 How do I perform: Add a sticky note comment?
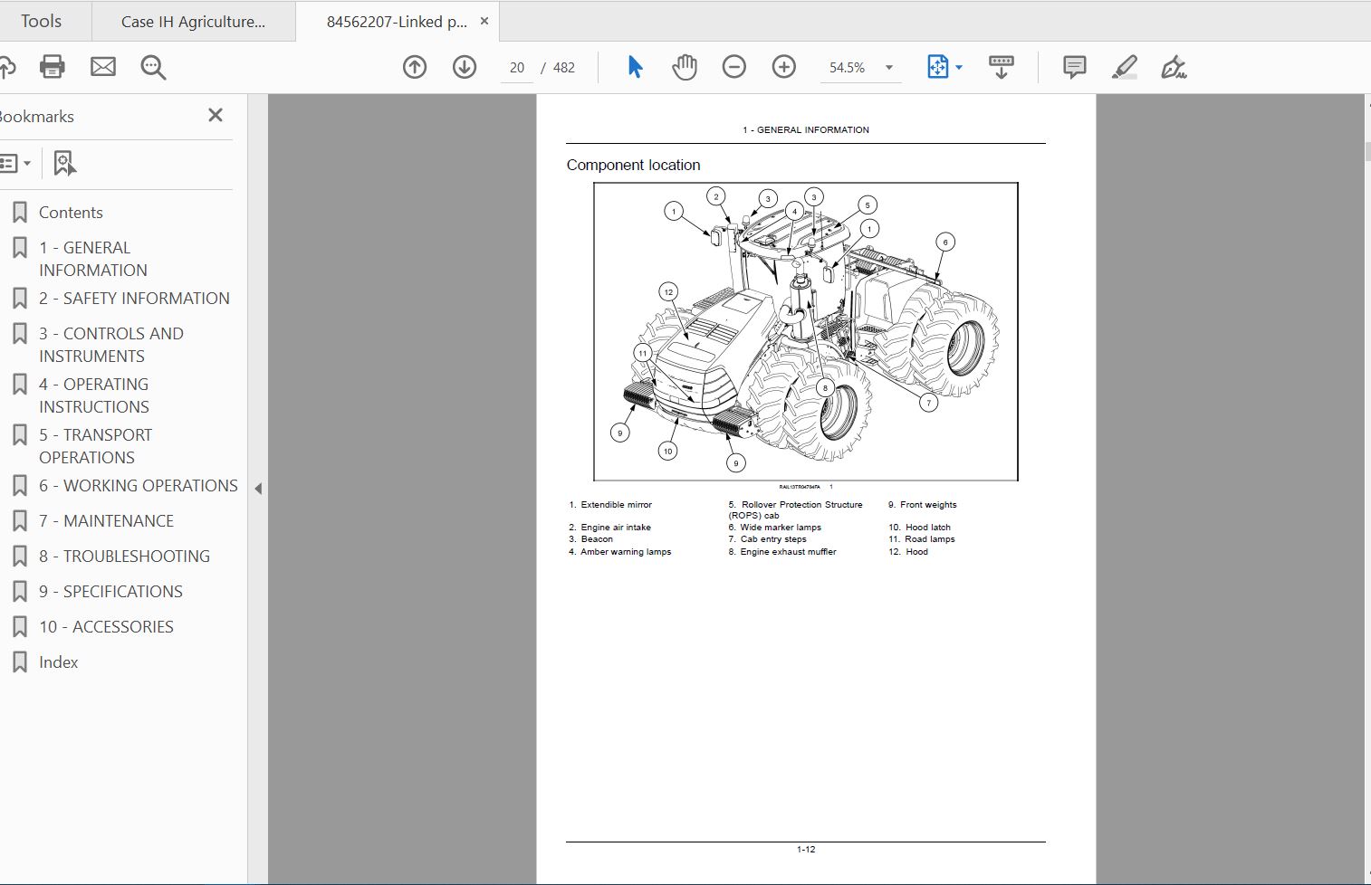(1075, 67)
